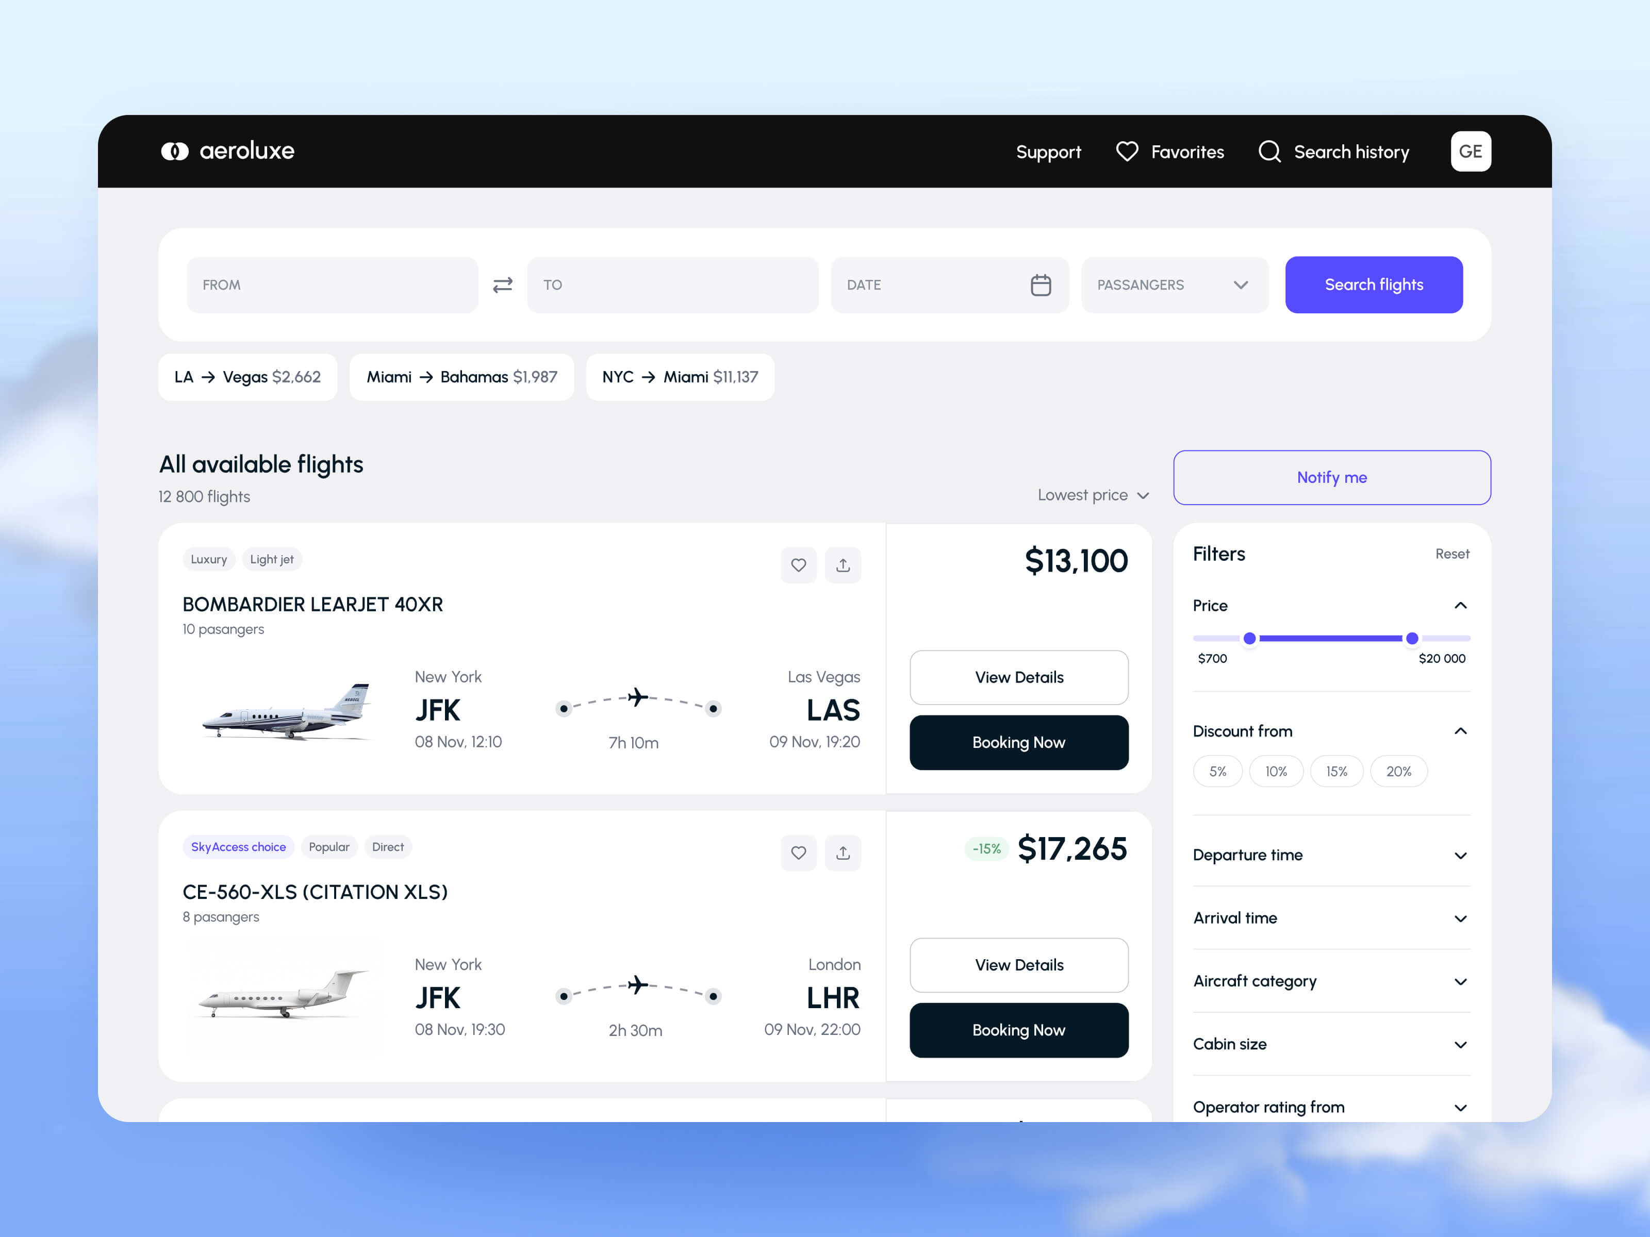Image resolution: width=1650 pixels, height=1237 pixels.
Task: Expand the Operator rating from filter
Action: click(1331, 1107)
